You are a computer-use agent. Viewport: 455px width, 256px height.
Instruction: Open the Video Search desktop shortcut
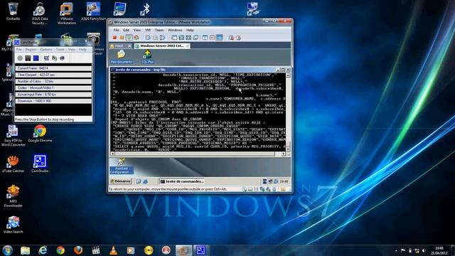click(13, 225)
